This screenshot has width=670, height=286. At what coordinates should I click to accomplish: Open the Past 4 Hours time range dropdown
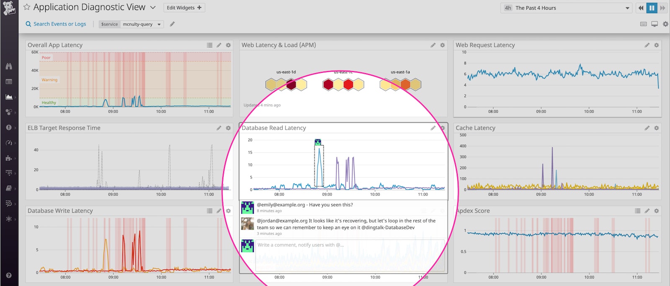point(566,8)
